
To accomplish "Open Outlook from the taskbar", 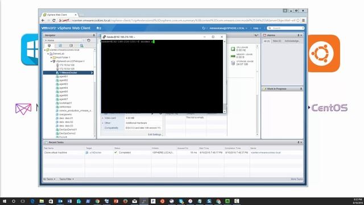I will pyautogui.click(x=60, y=201).
